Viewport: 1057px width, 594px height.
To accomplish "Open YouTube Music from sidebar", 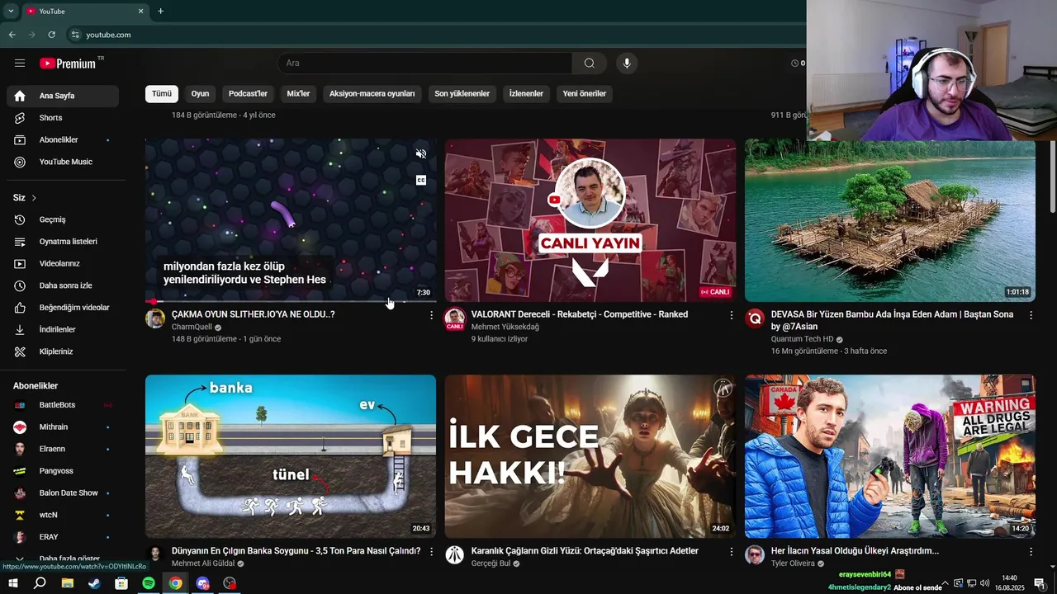I will coord(63,162).
